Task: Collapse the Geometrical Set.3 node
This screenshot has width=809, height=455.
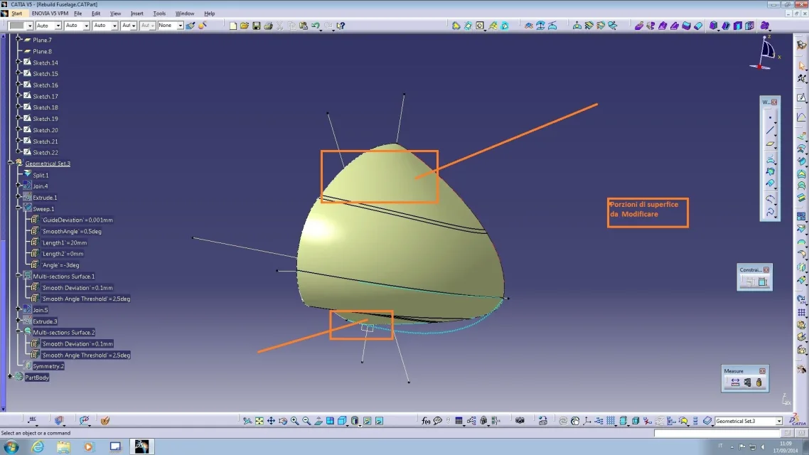Action: pos(10,163)
